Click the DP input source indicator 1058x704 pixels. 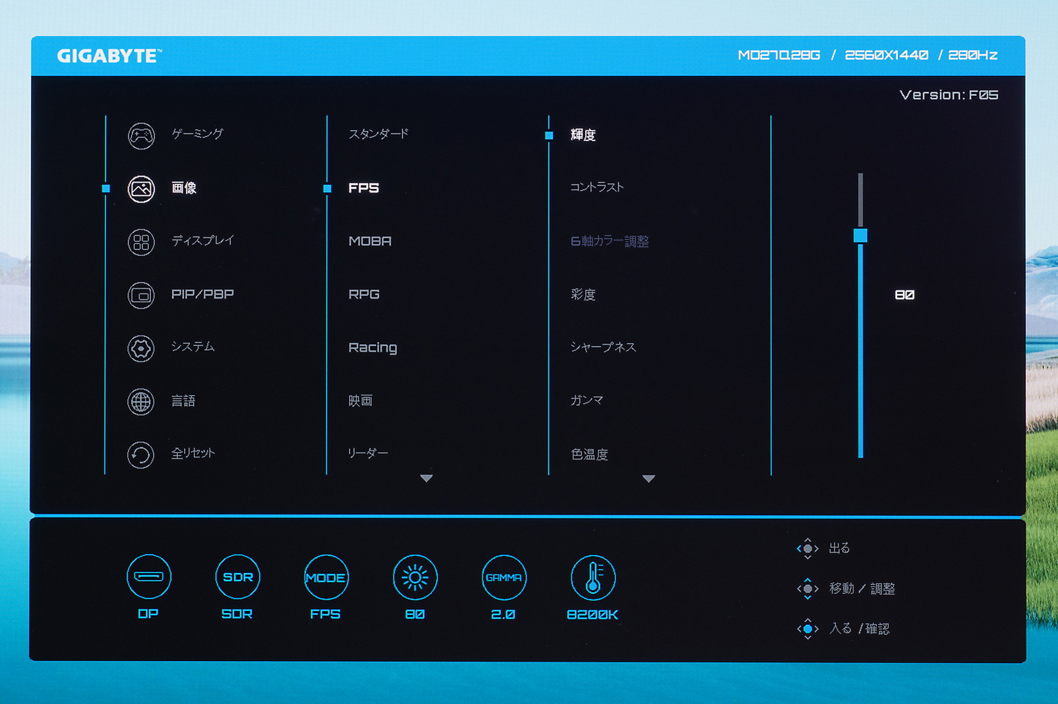coord(149,576)
